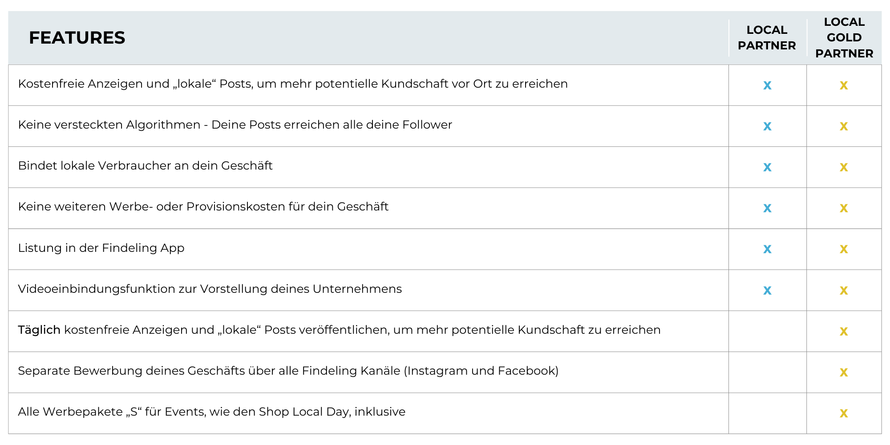Click the blue X for Keine weiteren Werbe- oder Provisionskosten
890x445 pixels.
pyautogui.click(x=767, y=208)
